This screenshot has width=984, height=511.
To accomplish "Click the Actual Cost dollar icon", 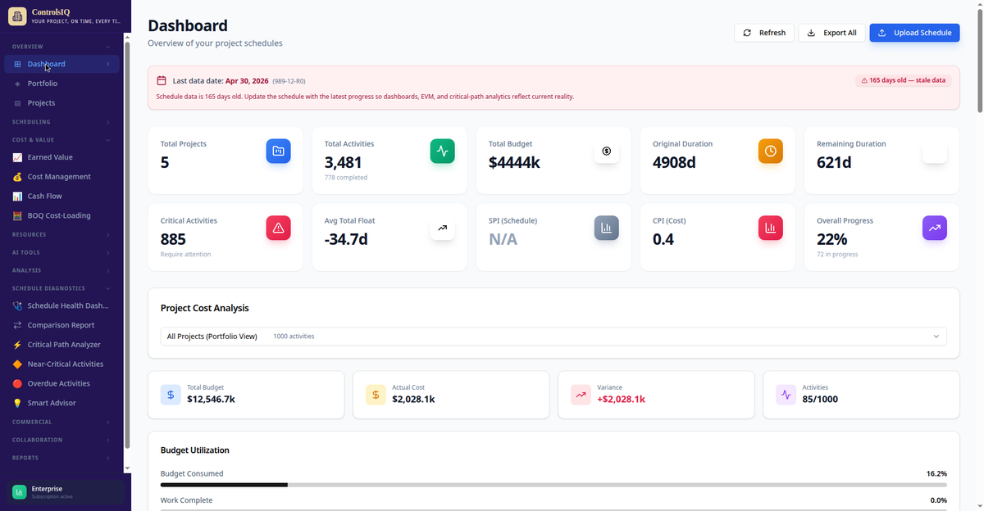I will 376,395.
